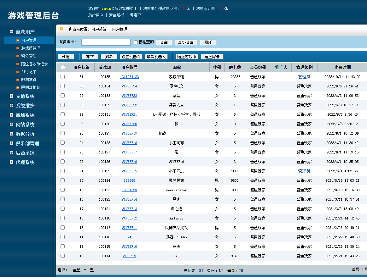Click the 游戏ID column header

click(x=105, y=67)
